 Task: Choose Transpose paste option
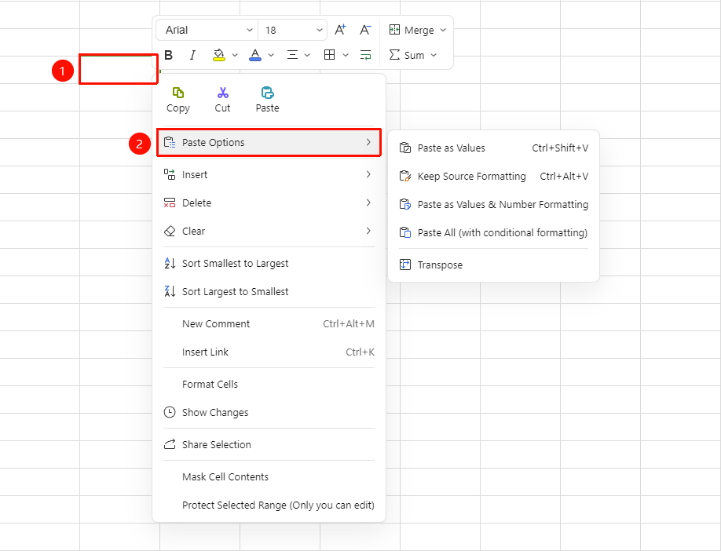pyautogui.click(x=493, y=265)
